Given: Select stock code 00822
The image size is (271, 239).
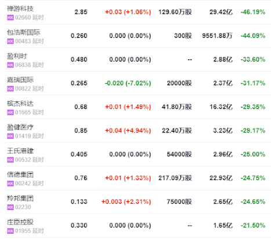Looking at the screenshot, I should coord(23,89).
